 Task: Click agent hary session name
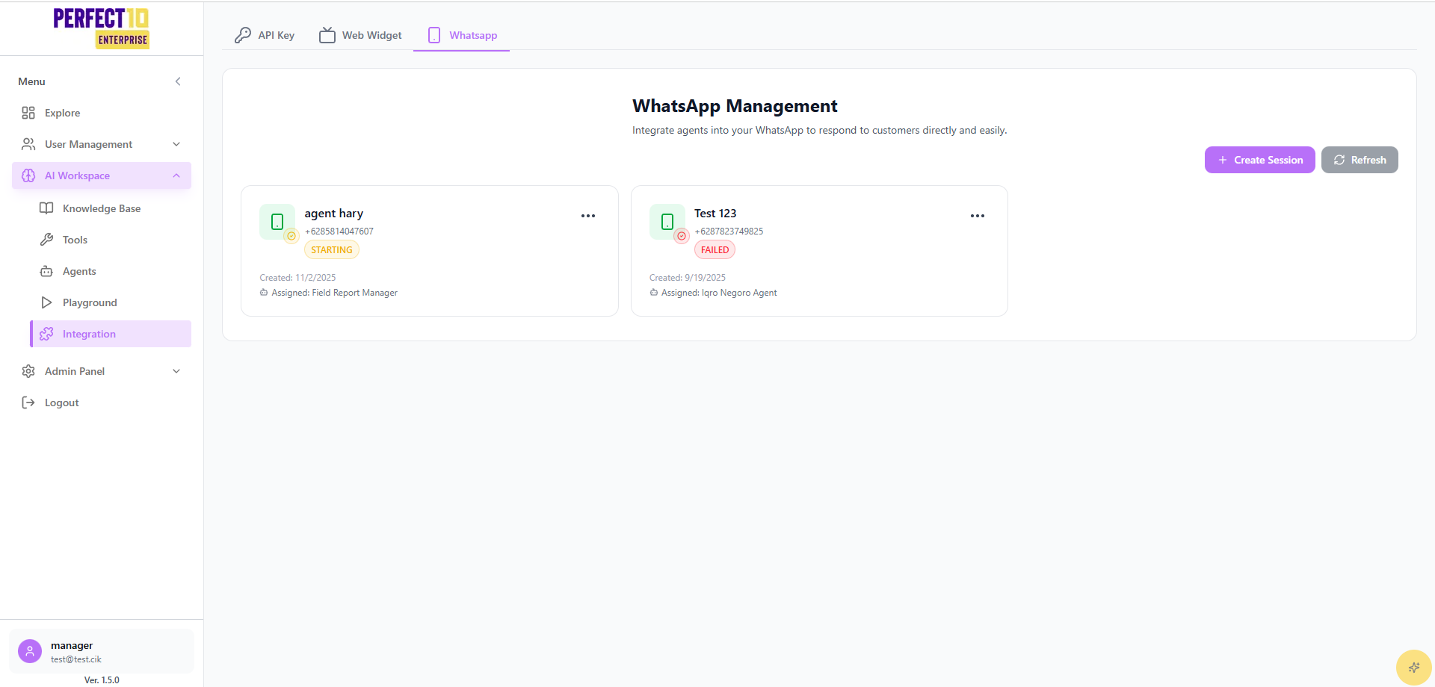click(334, 214)
